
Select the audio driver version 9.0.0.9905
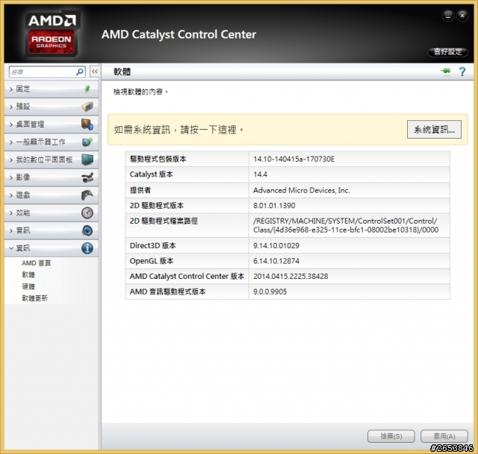270,291
